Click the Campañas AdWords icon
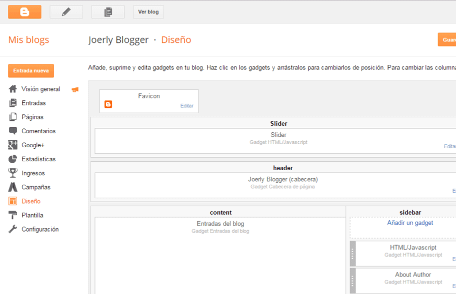 tap(13, 187)
